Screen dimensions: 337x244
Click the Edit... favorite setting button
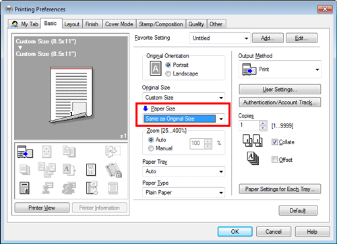302,38
